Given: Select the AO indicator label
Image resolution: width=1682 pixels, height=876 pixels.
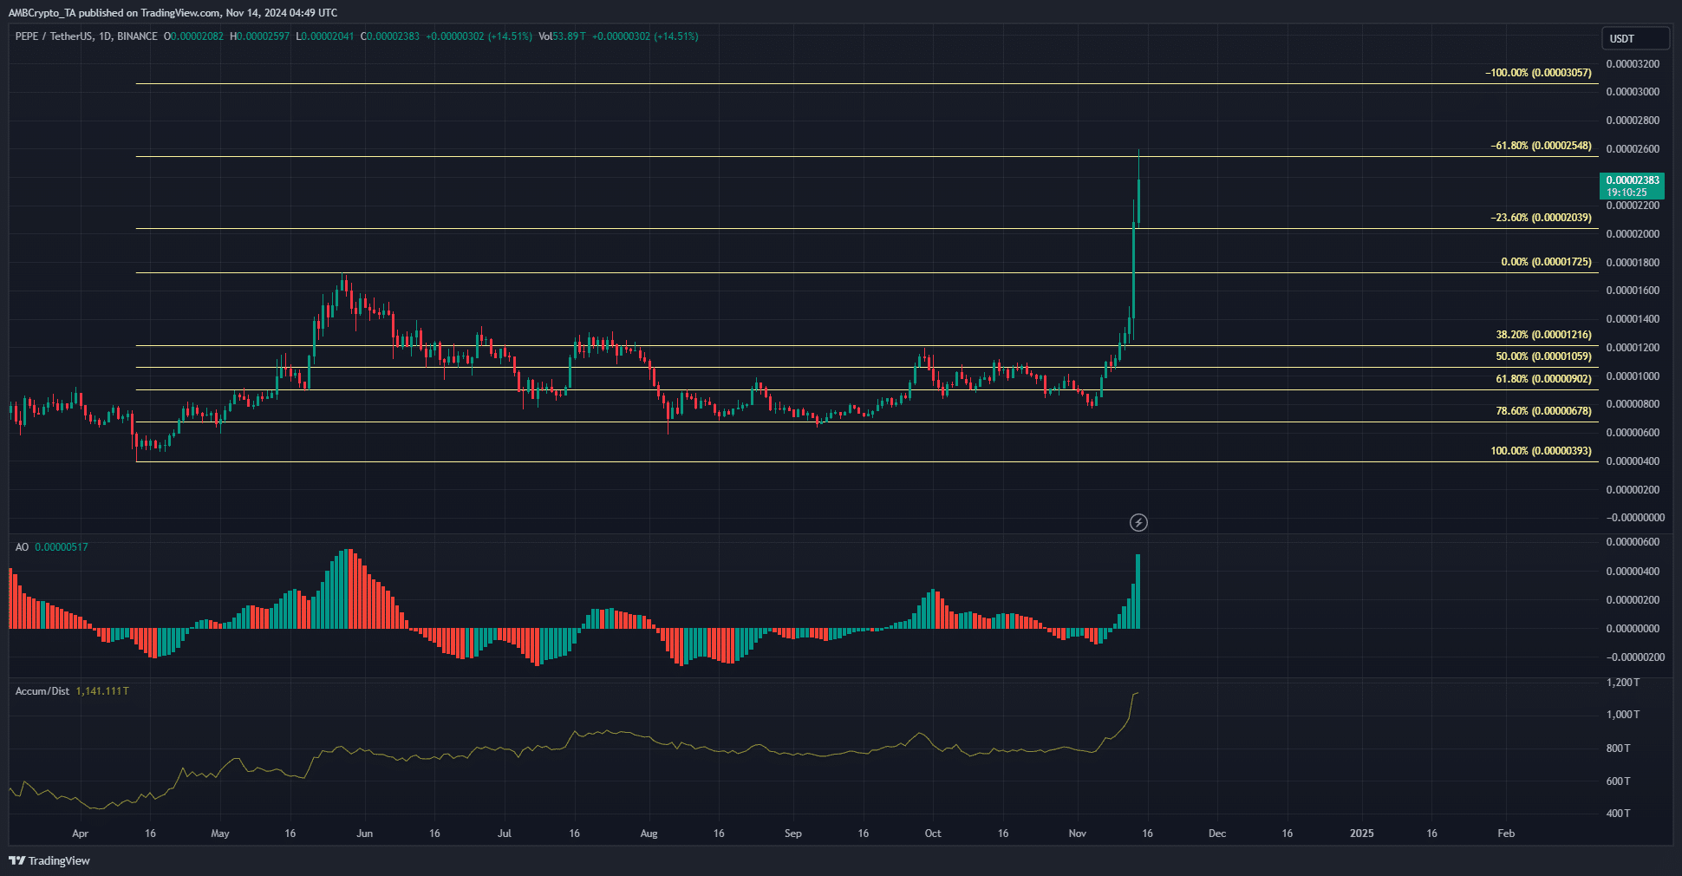Looking at the screenshot, I should click(22, 547).
